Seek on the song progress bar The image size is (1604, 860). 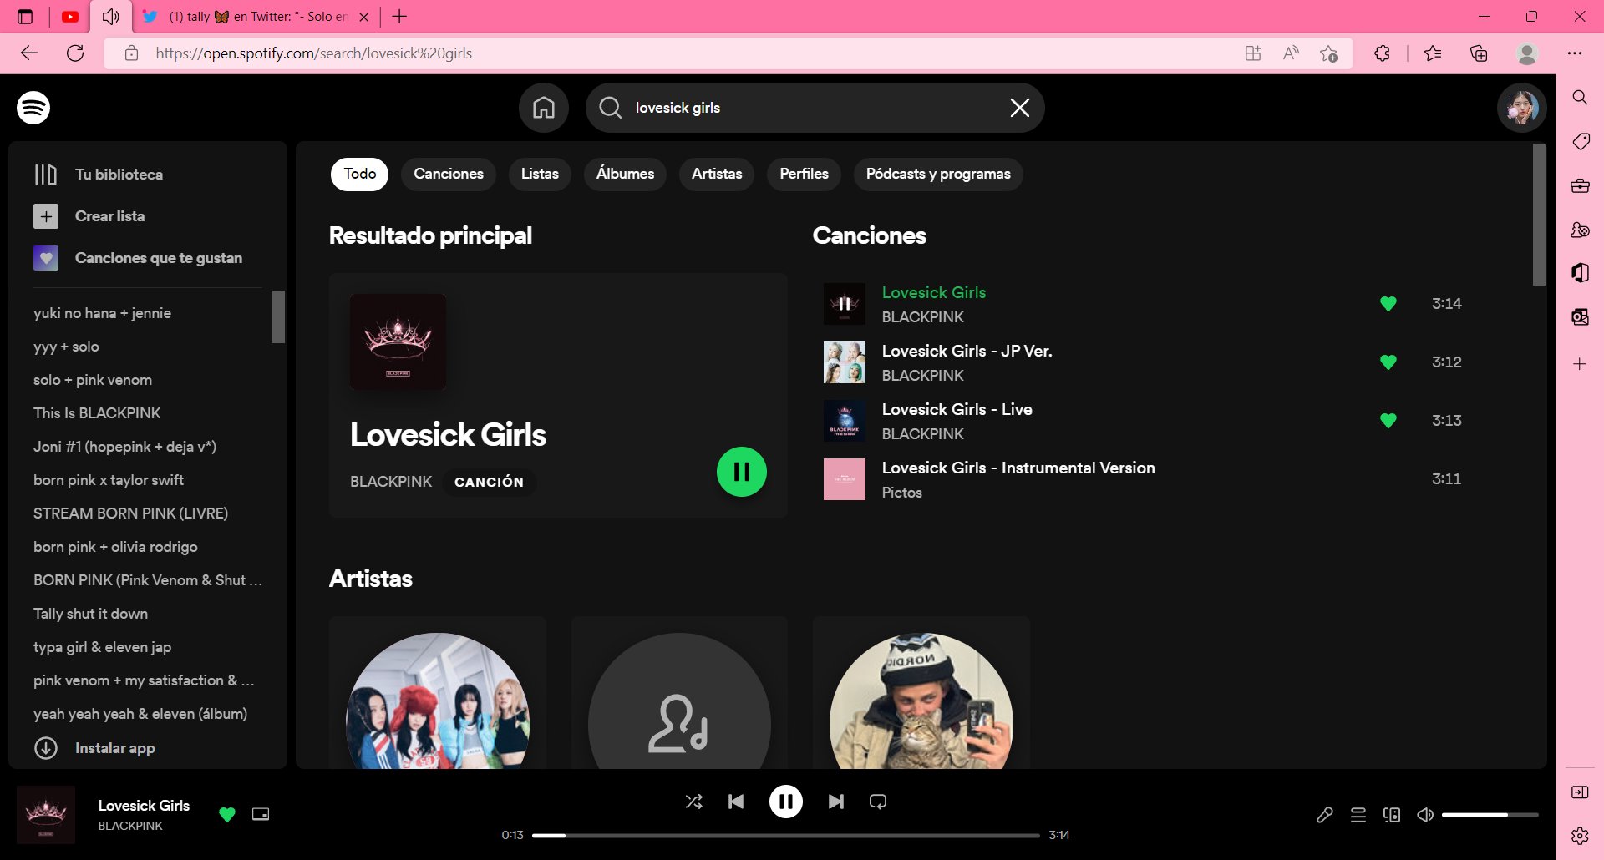[785, 835]
